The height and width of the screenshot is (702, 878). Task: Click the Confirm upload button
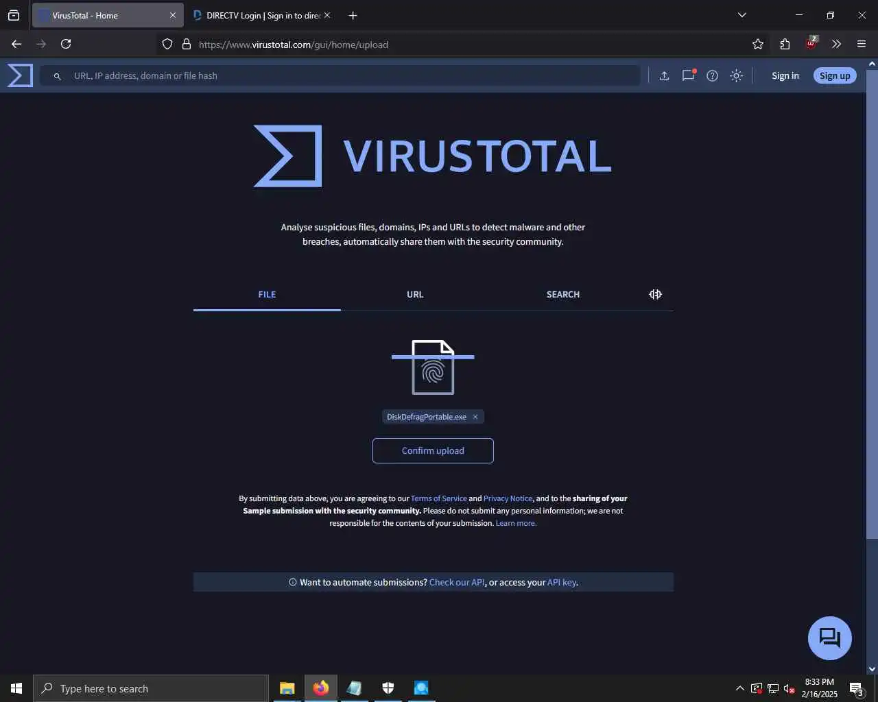point(433,450)
